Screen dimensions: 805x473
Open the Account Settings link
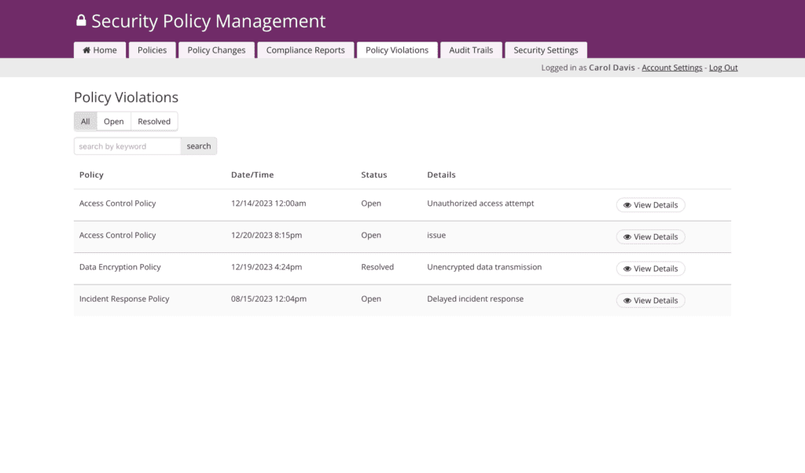[x=671, y=68]
